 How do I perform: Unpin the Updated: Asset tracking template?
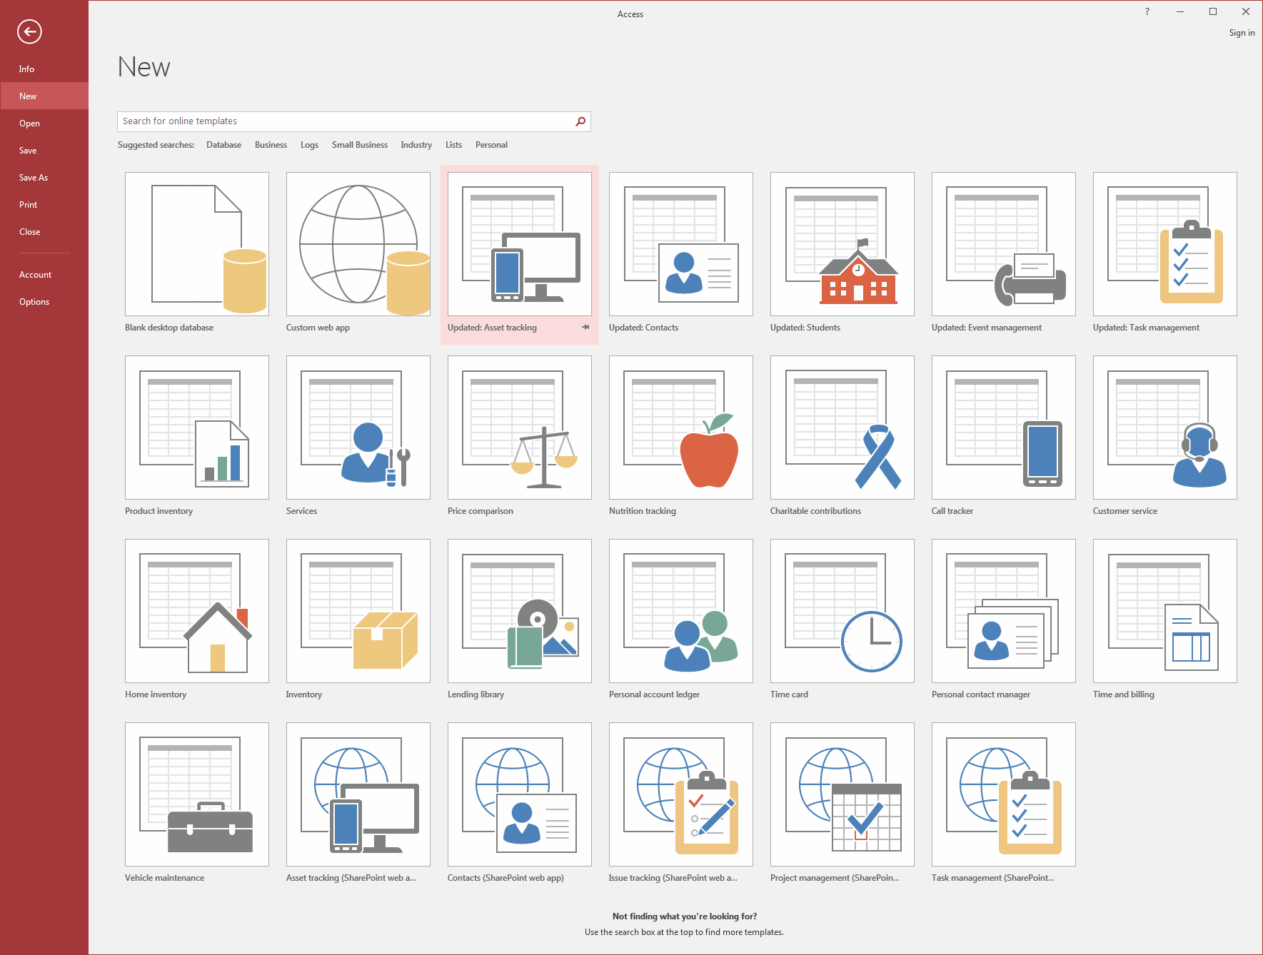(585, 327)
